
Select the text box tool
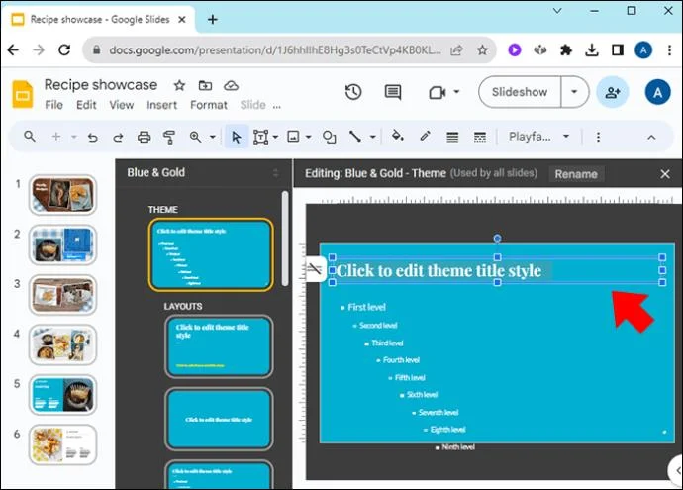pos(261,137)
